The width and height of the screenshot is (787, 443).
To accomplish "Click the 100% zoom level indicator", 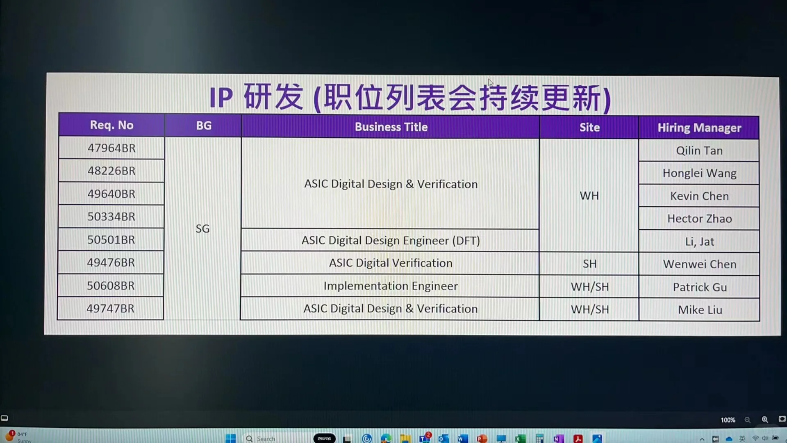I will (728, 420).
